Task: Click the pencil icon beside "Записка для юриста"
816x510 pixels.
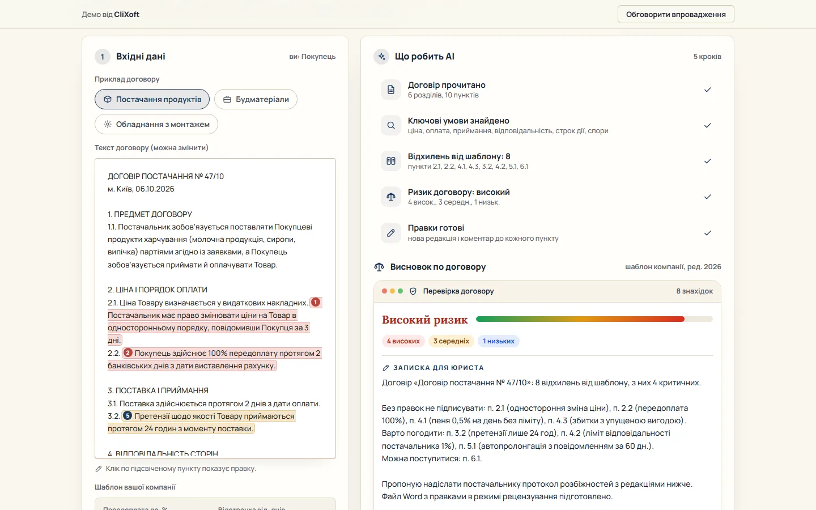Action: [386, 368]
